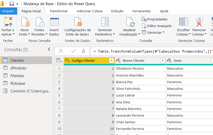Screen dimensions: 213x135
Task: Click the Inserir Dados table icon
Action: pos(54,22)
